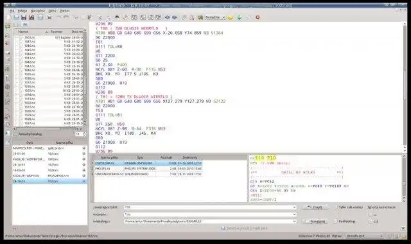
Task: Select 1022.nc in the recent files list
Action: (x=49, y=181)
